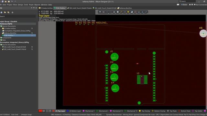Switch to EEE_UoM_Touch_Shield1.PcbLib tab
This screenshot has height=116, width=207.
pyautogui.click(x=80, y=8)
